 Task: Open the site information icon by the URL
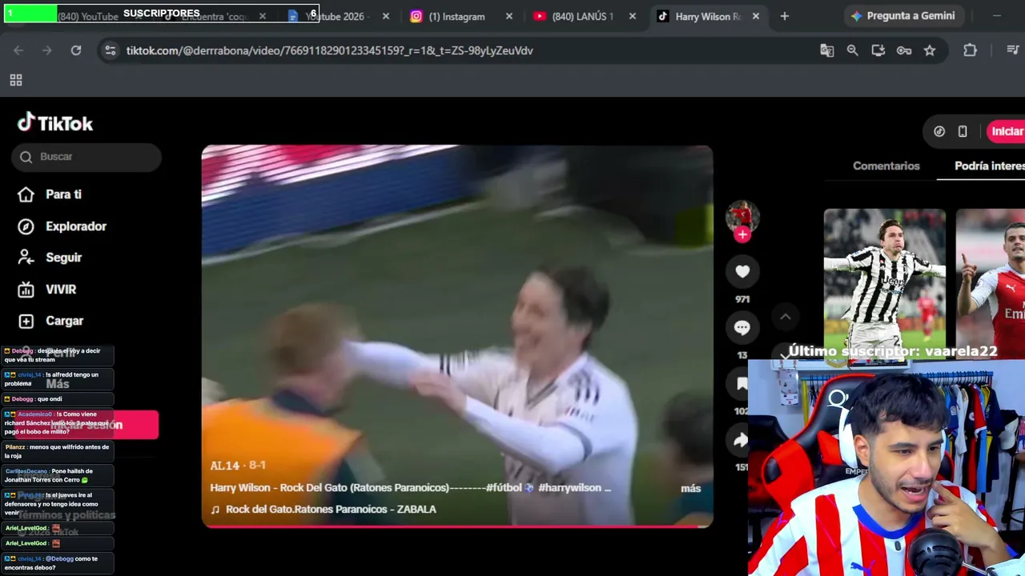pos(110,50)
